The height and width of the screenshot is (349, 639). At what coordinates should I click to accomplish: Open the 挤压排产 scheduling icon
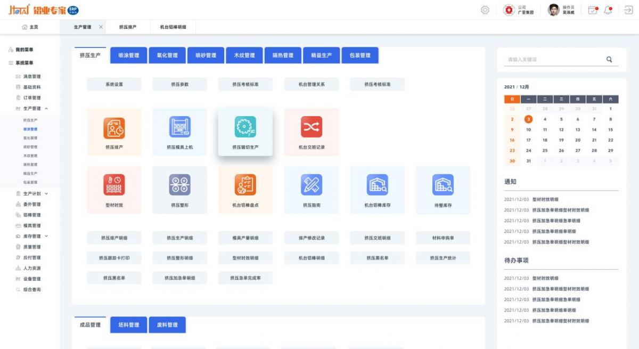(114, 128)
